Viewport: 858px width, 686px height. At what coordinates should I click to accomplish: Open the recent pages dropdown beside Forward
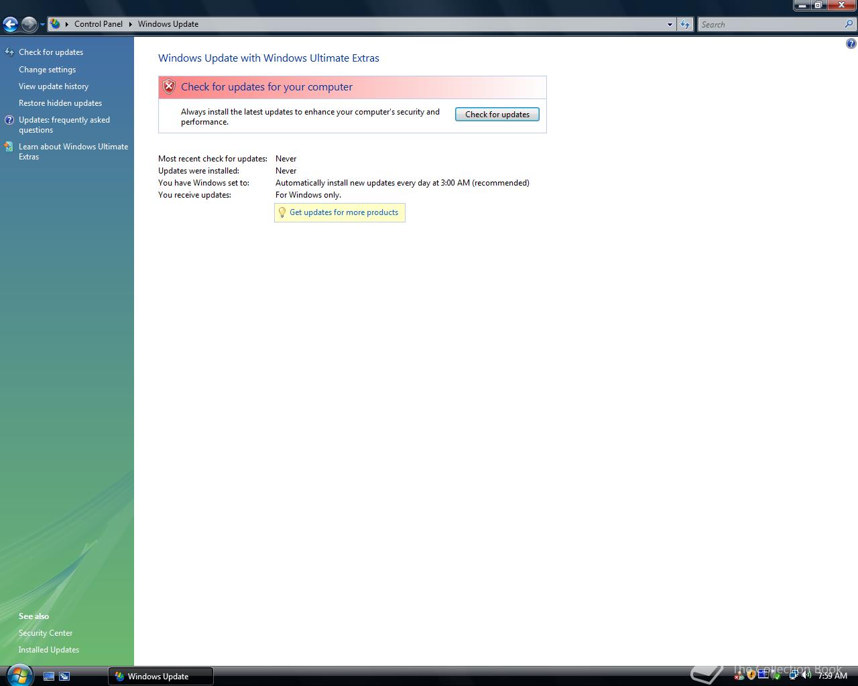(42, 25)
